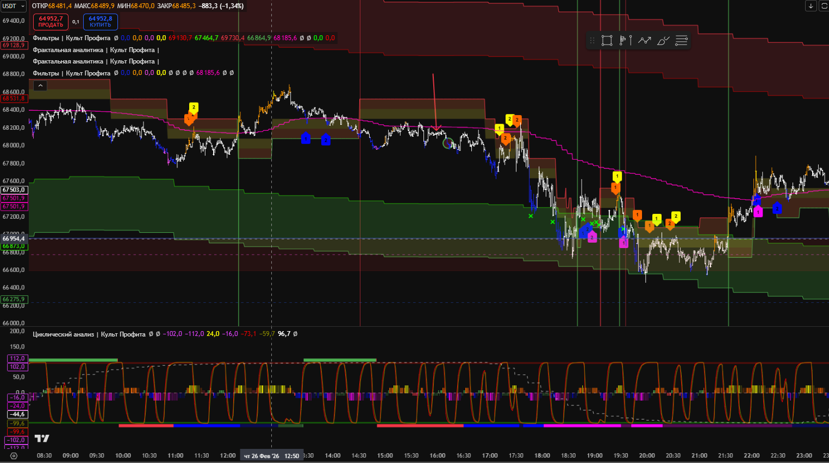
Task: Select the rectangle shape drawing tool
Action: 607,41
